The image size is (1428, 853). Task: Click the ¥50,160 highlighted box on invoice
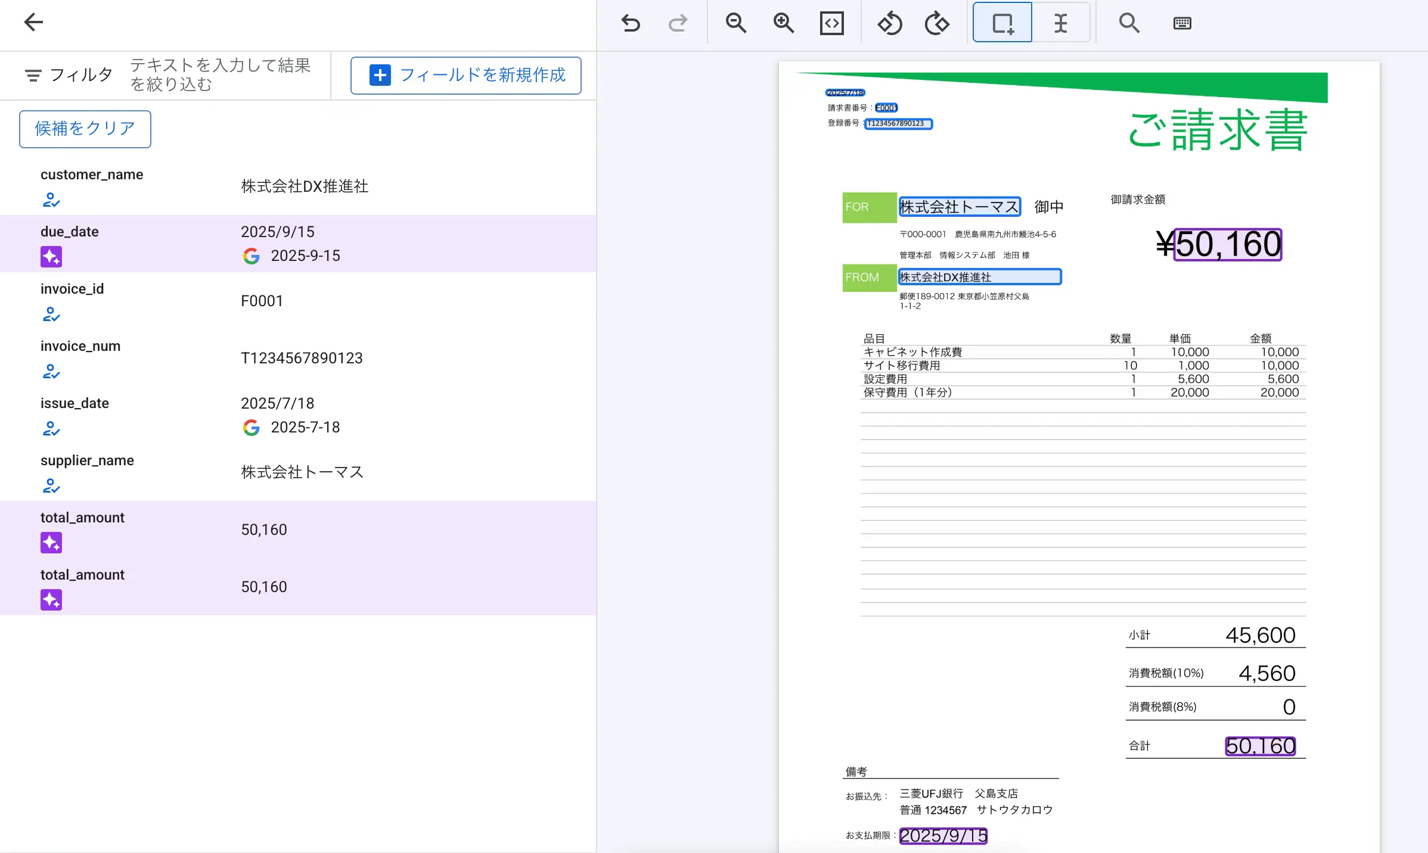1228,244
